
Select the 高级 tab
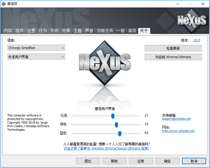[x=132, y=31]
